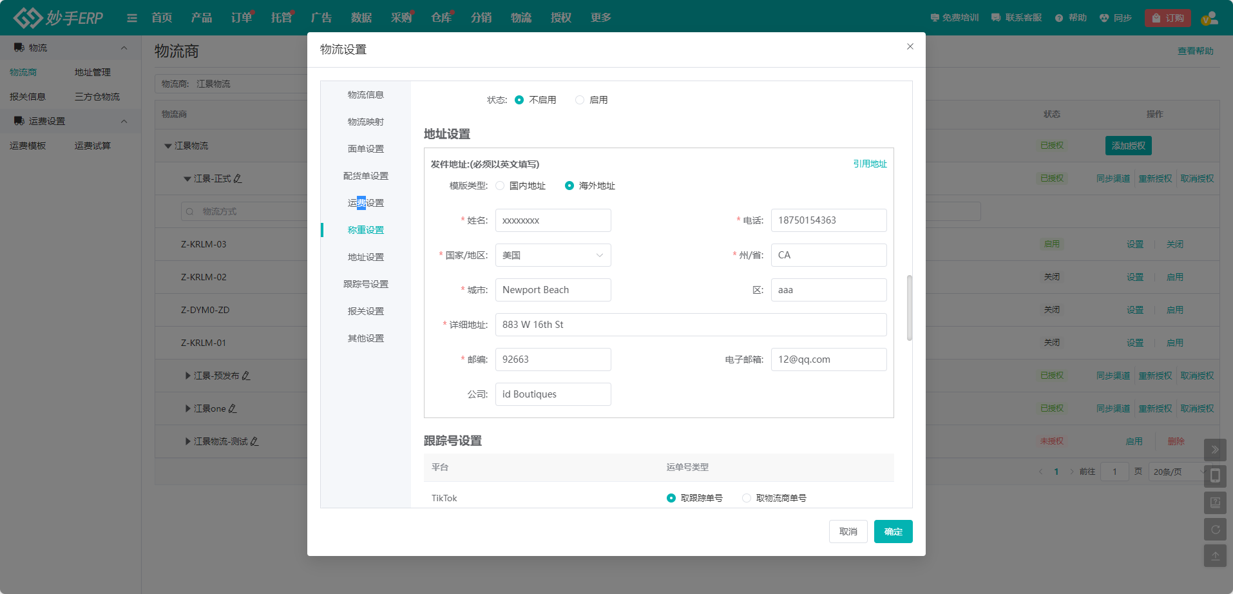The height and width of the screenshot is (594, 1233).
Task: Open the user avatar menu
Action: pyautogui.click(x=1210, y=17)
